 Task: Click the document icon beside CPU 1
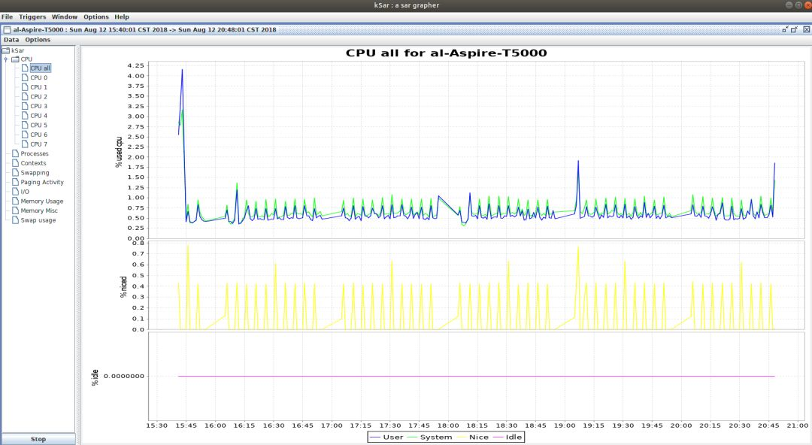[x=25, y=87]
